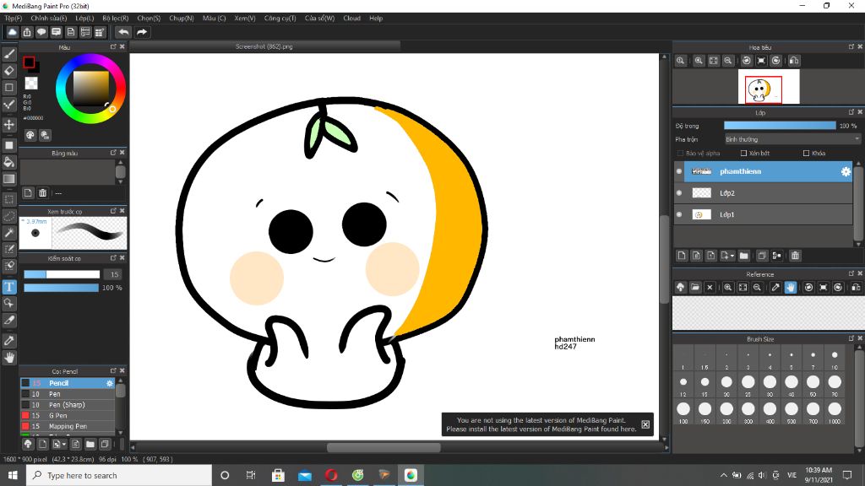Choose brush size 10 preset

tap(834, 359)
